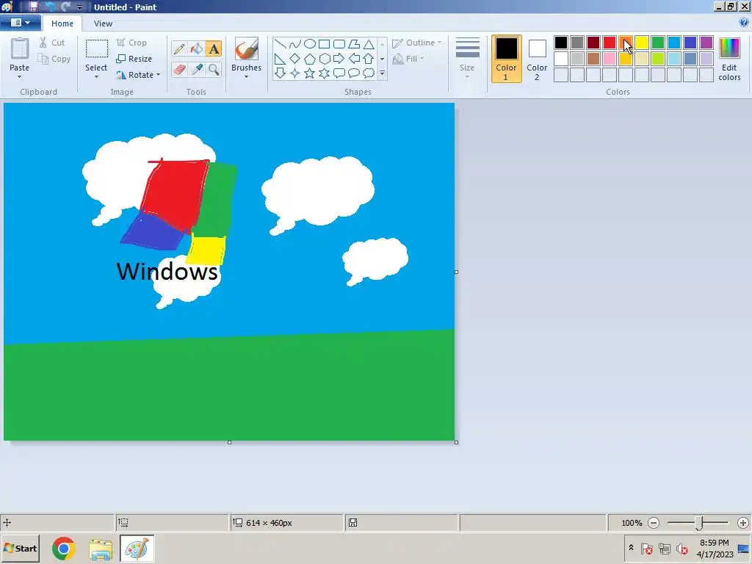The width and height of the screenshot is (752, 564).
Task: Pick the black color swatch
Action: 561,43
